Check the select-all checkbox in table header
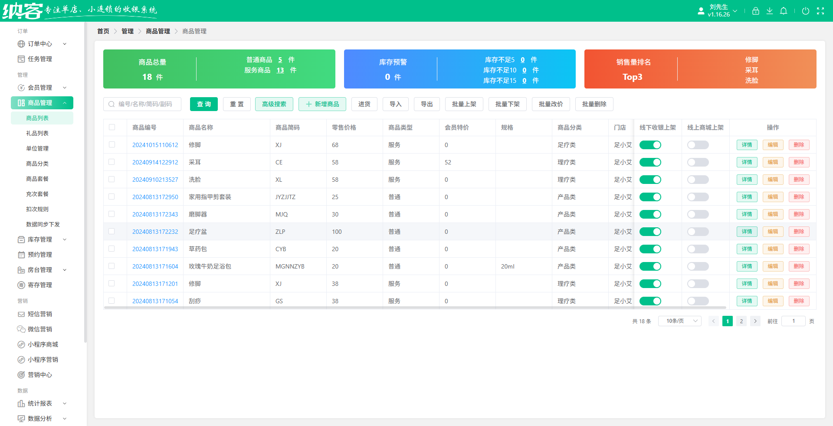This screenshot has width=833, height=426. [112, 128]
